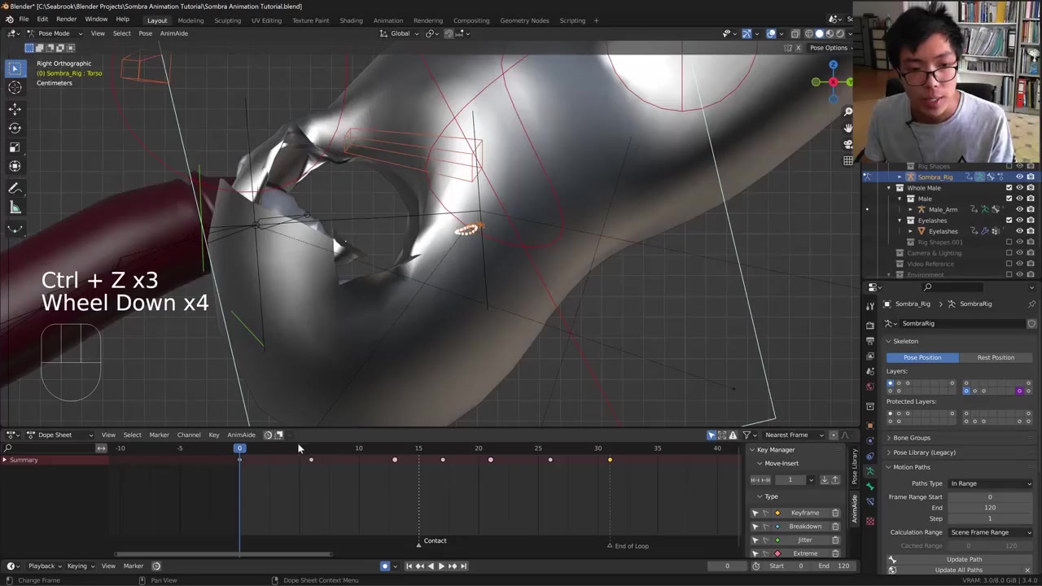
Task: Pick the Annotate pencil tool
Action: [x=15, y=188]
